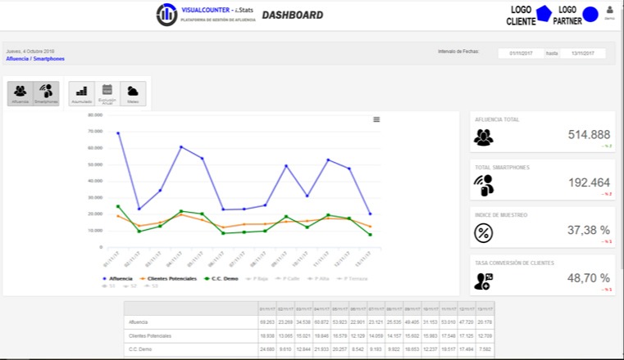This screenshot has height=360, width=624.
Task: Click the VisualCounter logo icon
Action: click(166, 15)
